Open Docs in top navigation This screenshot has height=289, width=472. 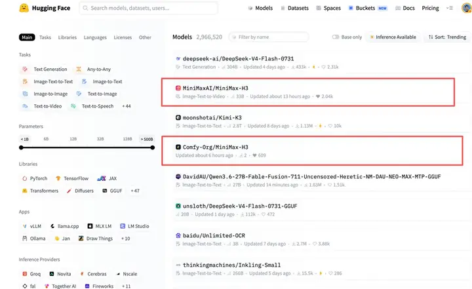(x=405, y=8)
